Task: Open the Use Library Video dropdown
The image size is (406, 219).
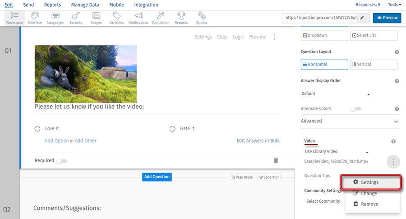Action: coord(337,152)
